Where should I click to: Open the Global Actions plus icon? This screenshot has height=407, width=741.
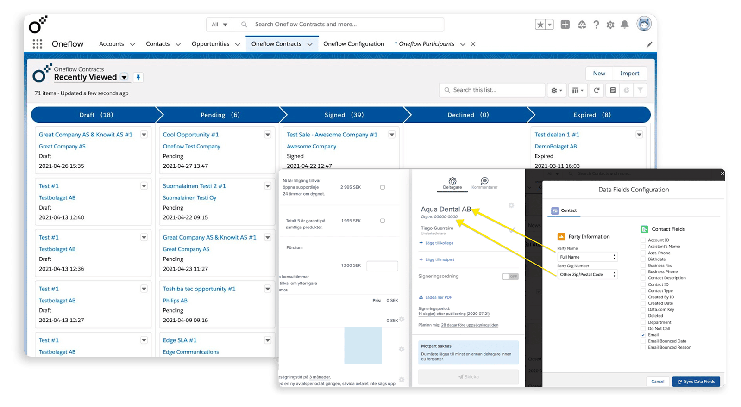click(565, 25)
